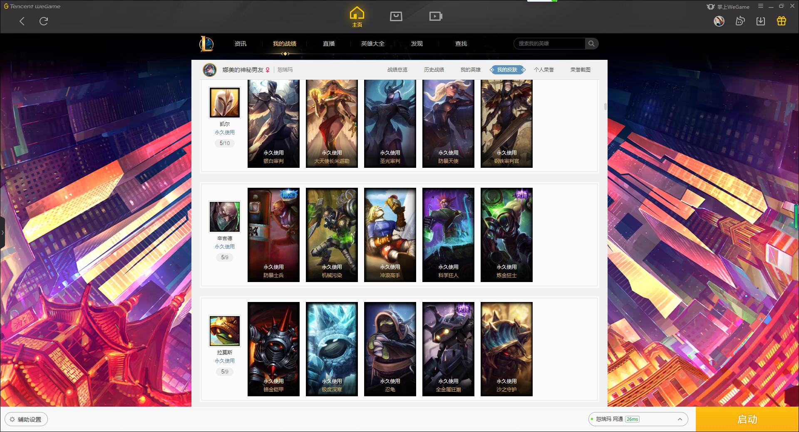The width and height of the screenshot is (799, 432).
Task: Open 辅助设置 settings button
Action: pyautogui.click(x=26, y=420)
